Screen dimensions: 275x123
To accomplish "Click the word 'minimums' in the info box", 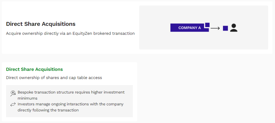I will coord(27,98).
